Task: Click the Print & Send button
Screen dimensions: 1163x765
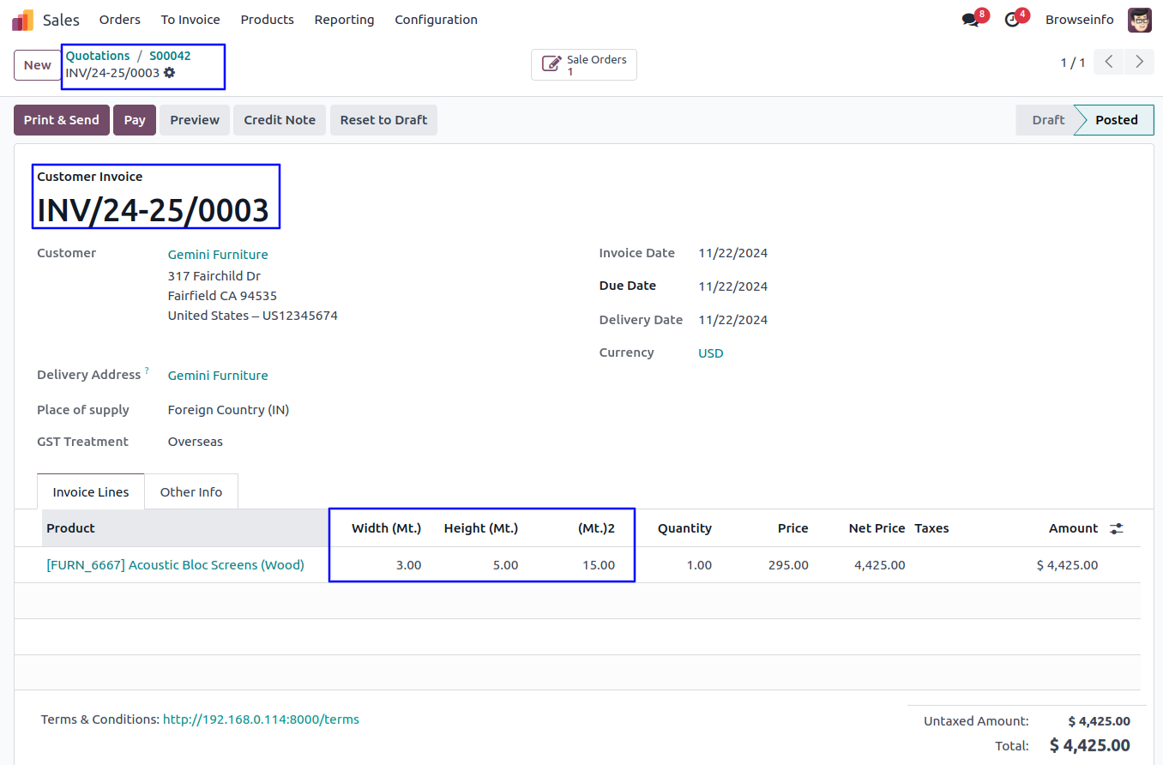Action: [x=62, y=120]
